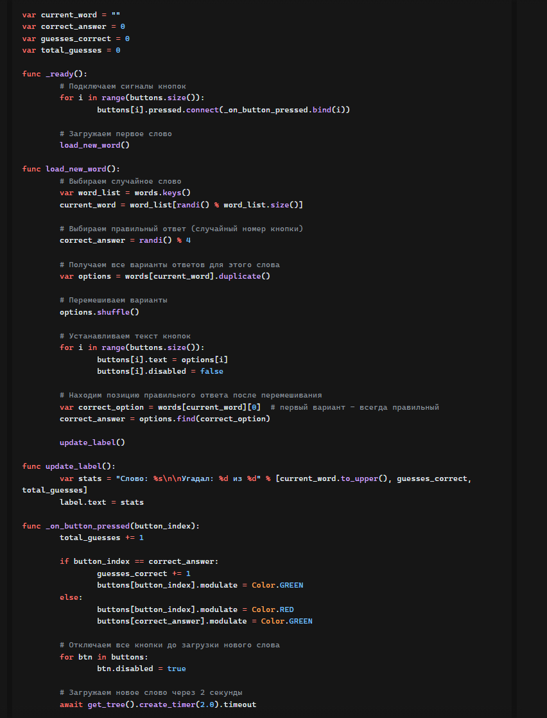Click comment '# Перемешиваем варианты'

(x=114, y=301)
